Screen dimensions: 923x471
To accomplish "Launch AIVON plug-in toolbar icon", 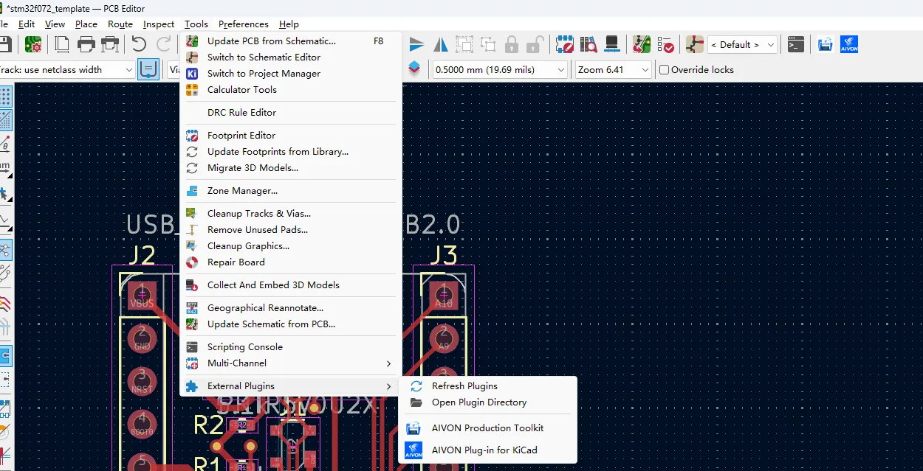I will 849,44.
